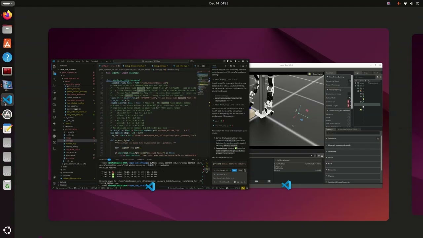
Task: Open the content browser options menu in Isaac Sim
Action: (x=322, y=156)
